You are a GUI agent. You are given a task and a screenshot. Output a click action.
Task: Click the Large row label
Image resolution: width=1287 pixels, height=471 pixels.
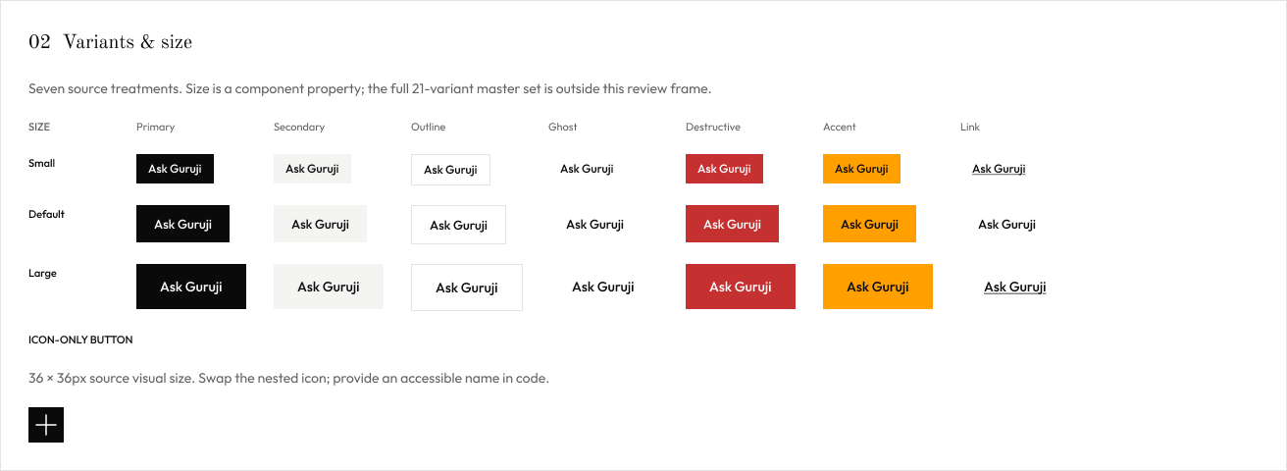coord(43,273)
